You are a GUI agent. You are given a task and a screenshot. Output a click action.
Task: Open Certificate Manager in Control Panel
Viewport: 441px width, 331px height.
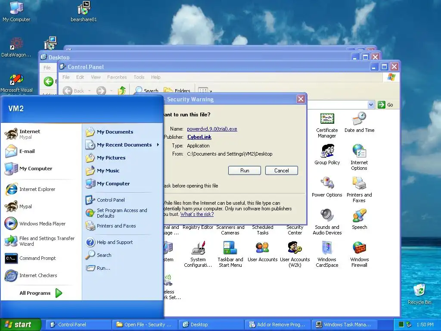[x=327, y=125]
